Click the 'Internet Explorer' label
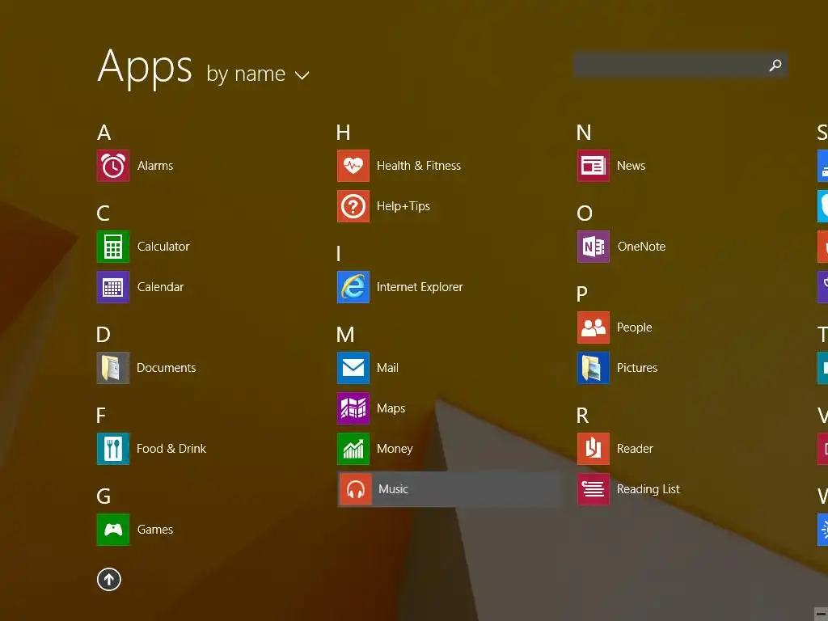 click(x=420, y=287)
